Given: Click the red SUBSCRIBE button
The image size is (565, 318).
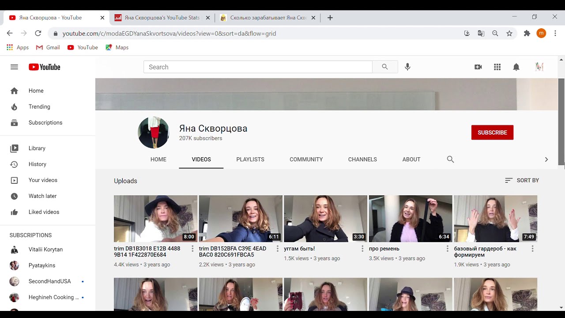Looking at the screenshot, I should (492, 132).
